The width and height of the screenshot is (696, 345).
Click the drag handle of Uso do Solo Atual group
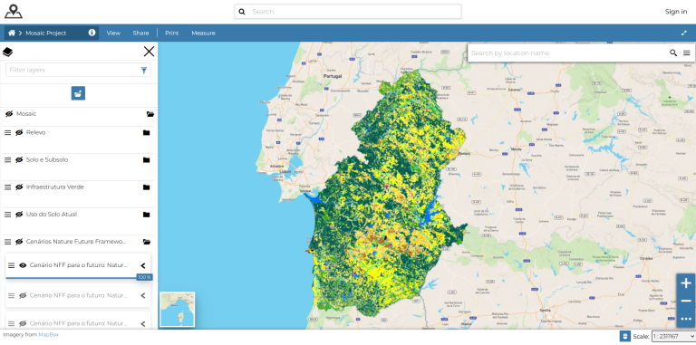7,215
